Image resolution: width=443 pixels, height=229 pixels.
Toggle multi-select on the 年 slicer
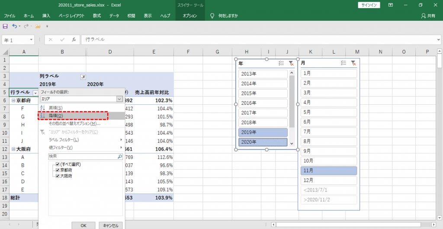coord(281,63)
